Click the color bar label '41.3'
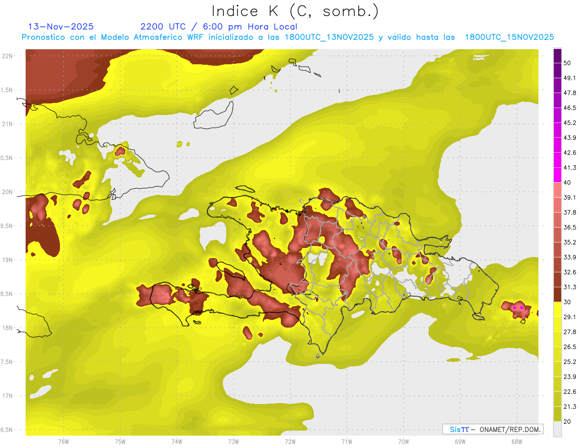This screenshot has height=448, width=580. click(570, 168)
